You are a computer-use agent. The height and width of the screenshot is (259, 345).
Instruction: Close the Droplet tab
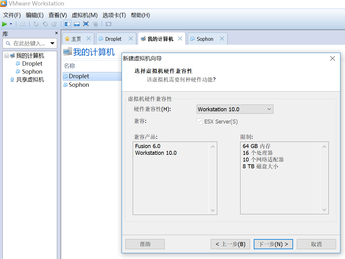(x=131, y=39)
